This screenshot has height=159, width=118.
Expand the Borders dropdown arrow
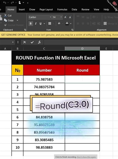(x=53, y=24)
